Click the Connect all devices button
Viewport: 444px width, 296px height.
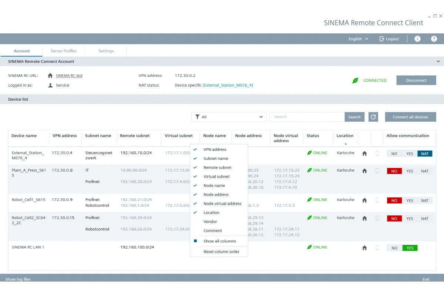pyautogui.click(x=410, y=117)
